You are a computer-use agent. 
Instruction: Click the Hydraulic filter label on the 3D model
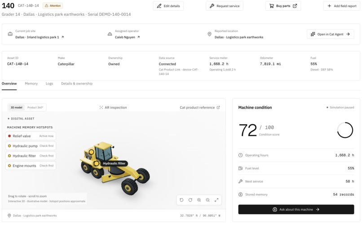(x=114, y=163)
